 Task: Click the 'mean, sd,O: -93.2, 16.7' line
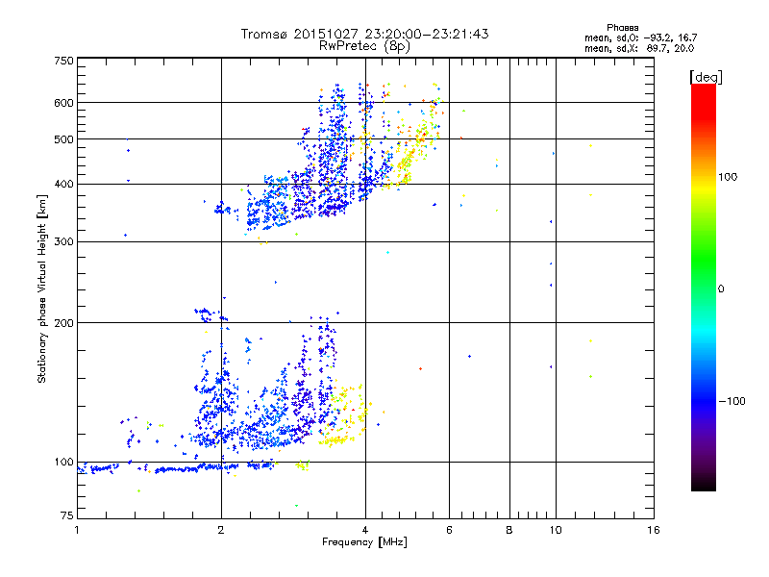click(640, 38)
